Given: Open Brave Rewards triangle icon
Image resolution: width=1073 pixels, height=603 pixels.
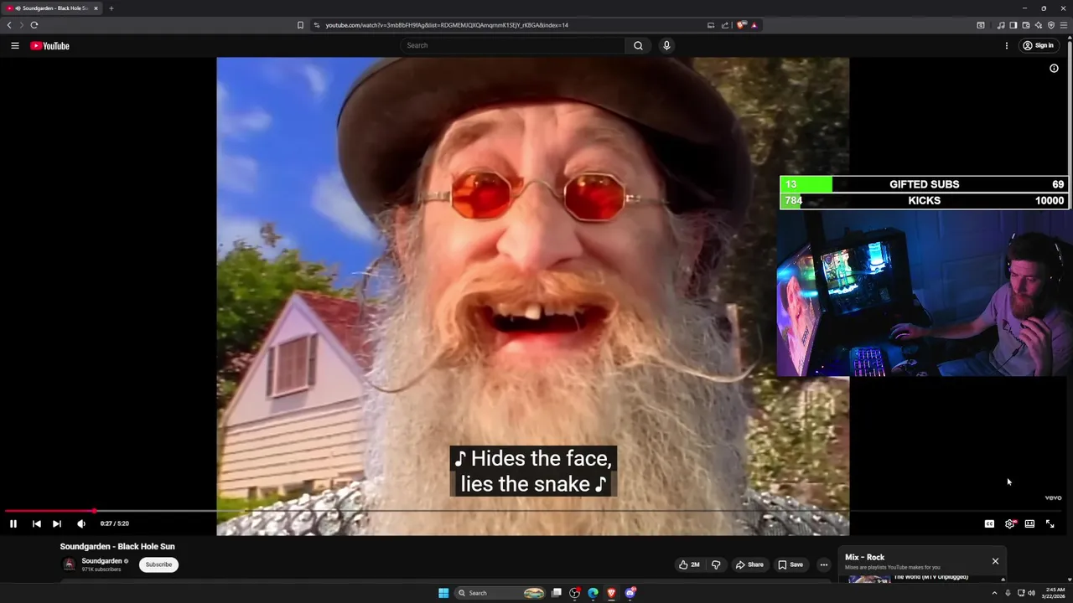Looking at the screenshot, I should [754, 25].
